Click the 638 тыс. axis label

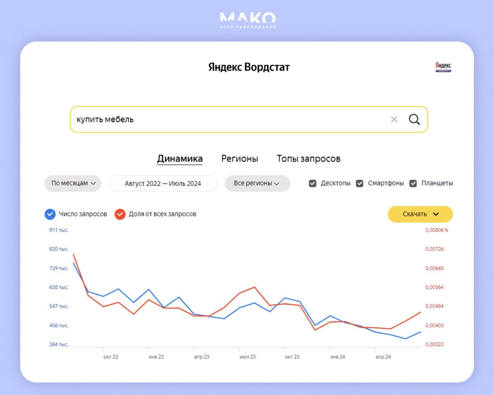tap(58, 287)
